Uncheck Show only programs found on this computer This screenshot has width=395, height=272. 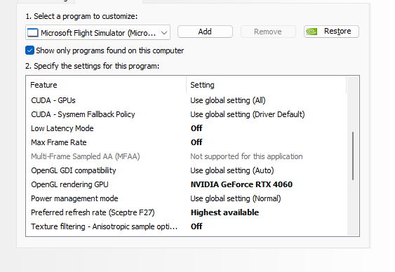coord(29,50)
